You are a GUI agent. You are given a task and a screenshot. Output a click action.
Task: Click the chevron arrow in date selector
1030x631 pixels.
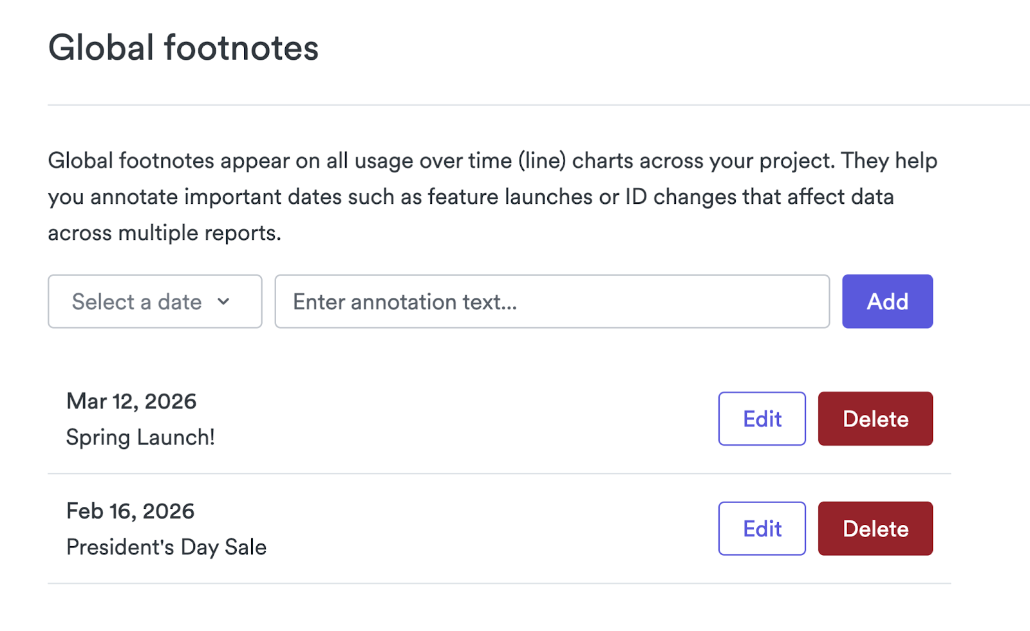[223, 302]
